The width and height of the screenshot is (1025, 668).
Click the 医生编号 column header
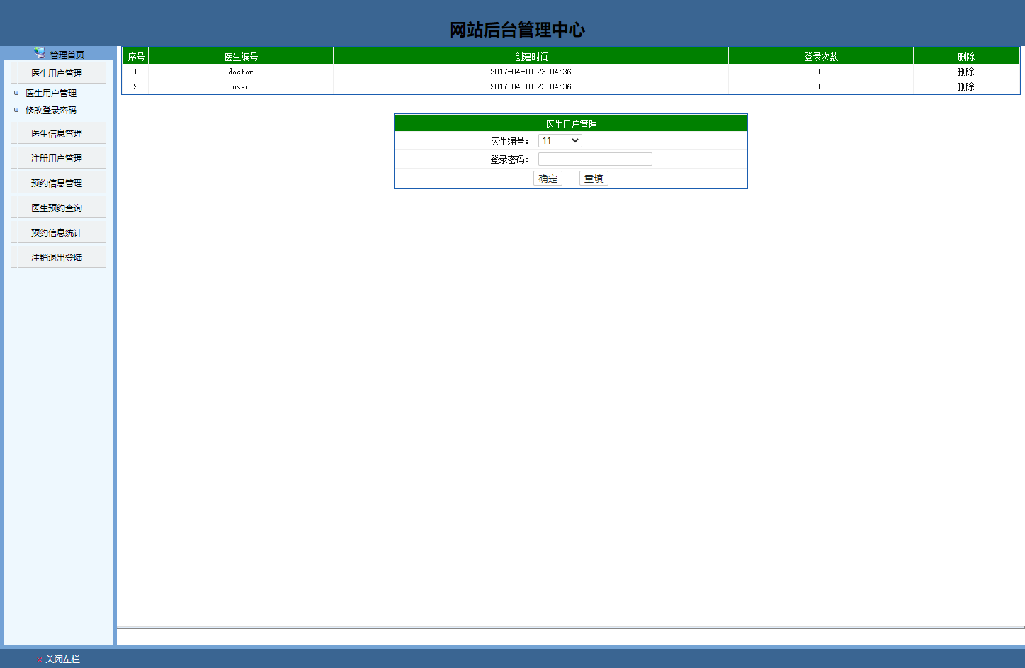click(x=241, y=57)
